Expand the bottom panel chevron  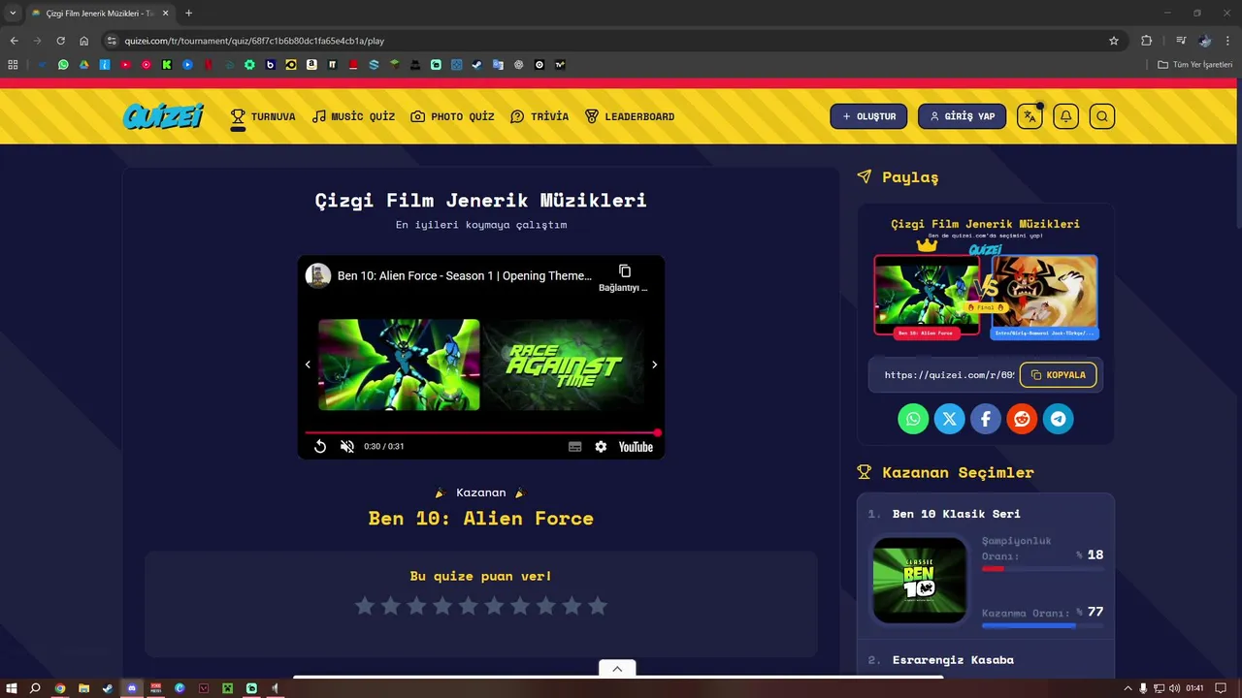(x=617, y=669)
